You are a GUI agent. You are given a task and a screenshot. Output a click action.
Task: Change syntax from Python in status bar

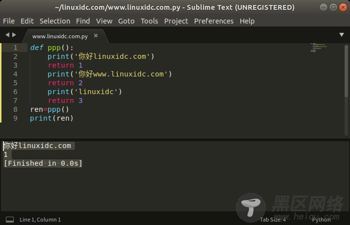pos(322,220)
